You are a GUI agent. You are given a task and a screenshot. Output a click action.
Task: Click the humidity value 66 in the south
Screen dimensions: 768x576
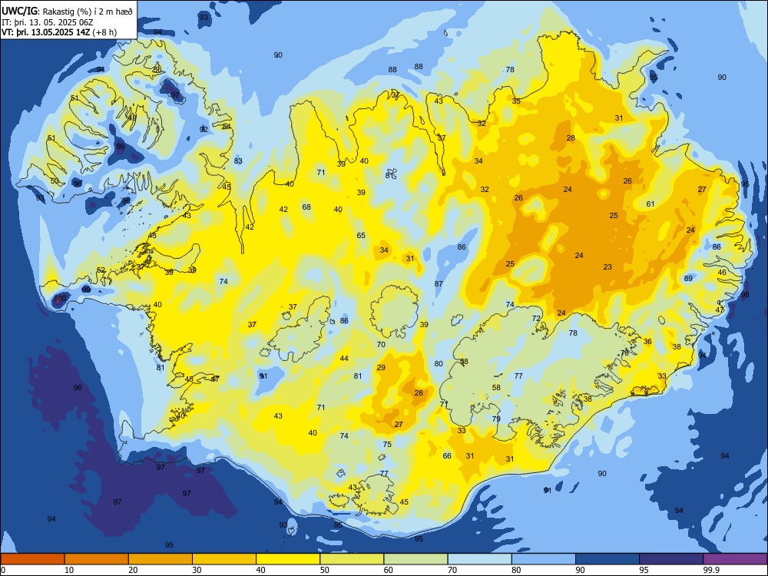coord(447,455)
